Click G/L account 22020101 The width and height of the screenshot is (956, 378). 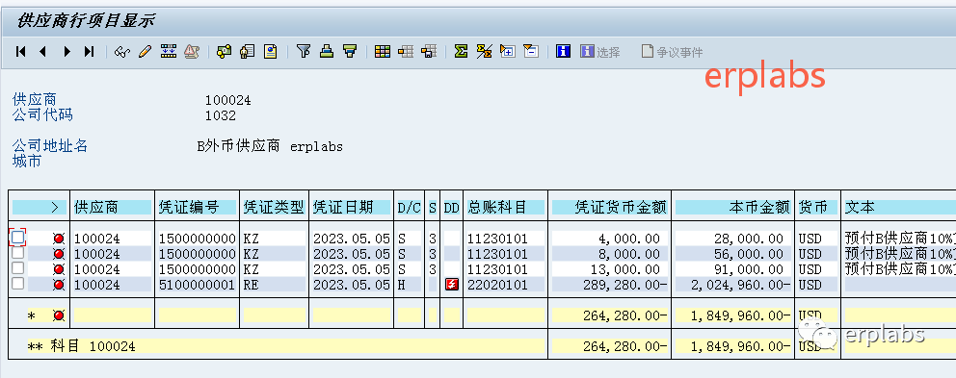[x=497, y=285]
